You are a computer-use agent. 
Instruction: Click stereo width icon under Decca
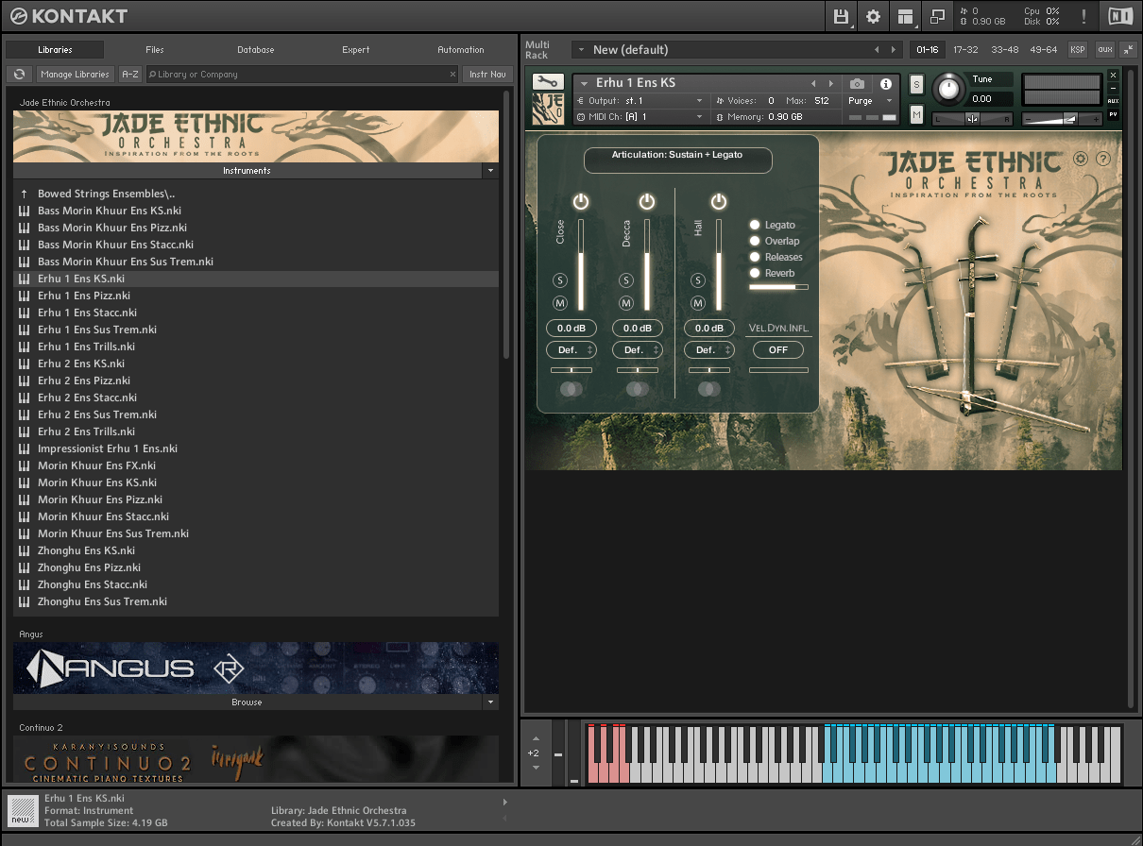[x=637, y=389]
